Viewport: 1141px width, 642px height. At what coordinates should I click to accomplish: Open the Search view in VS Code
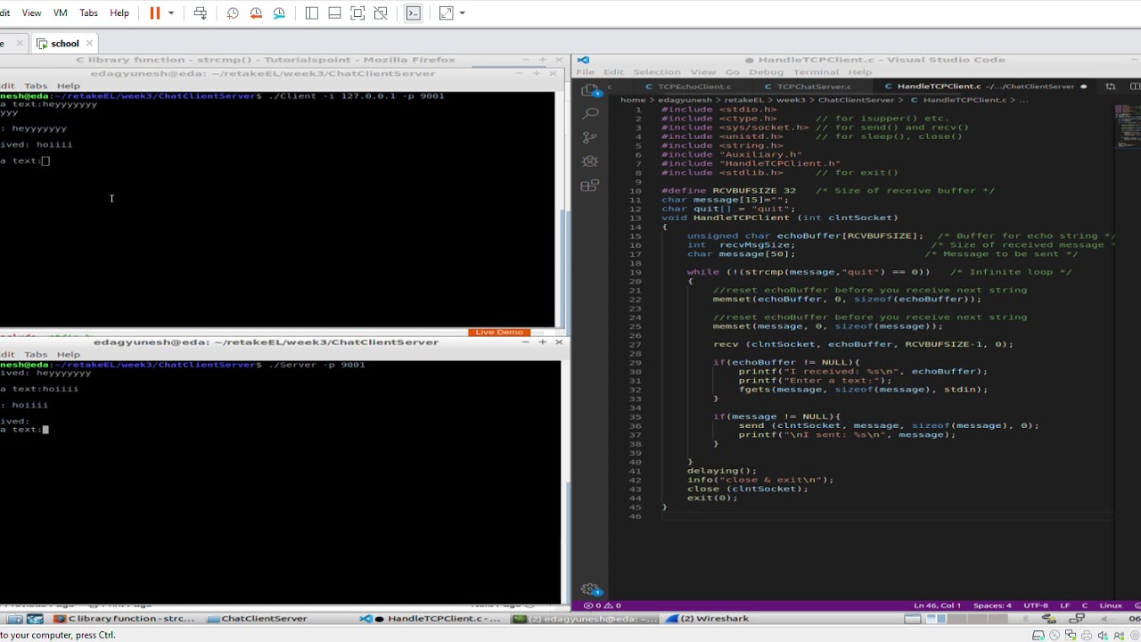[x=589, y=114]
